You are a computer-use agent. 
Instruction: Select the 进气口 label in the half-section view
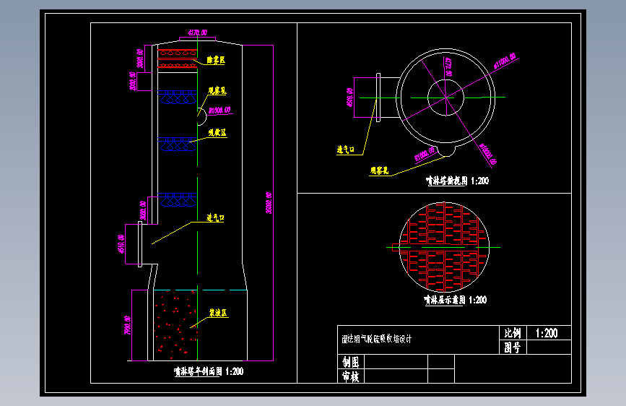(215, 217)
